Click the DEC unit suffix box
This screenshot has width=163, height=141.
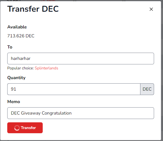147,89
